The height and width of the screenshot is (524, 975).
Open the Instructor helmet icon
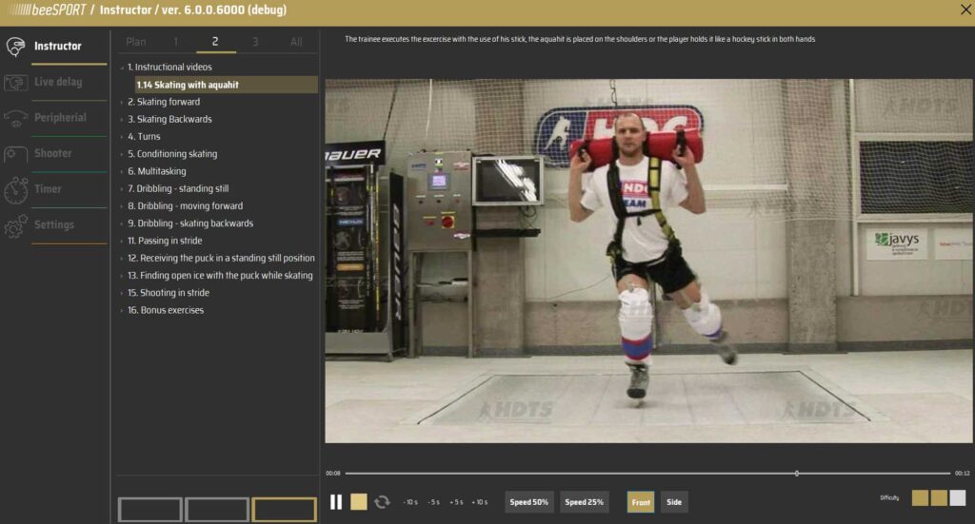point(16,47)
